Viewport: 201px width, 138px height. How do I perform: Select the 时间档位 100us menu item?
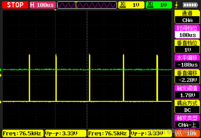tap(187, 32)
